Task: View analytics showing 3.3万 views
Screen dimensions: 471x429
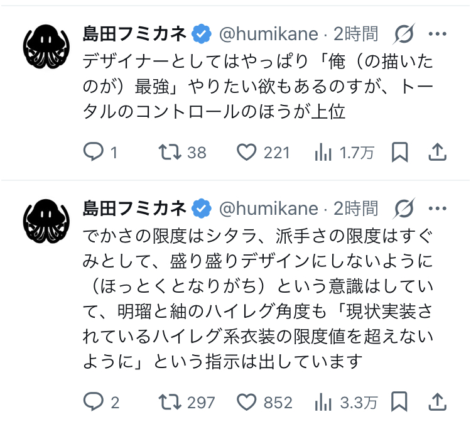Action: click(323, 401)
